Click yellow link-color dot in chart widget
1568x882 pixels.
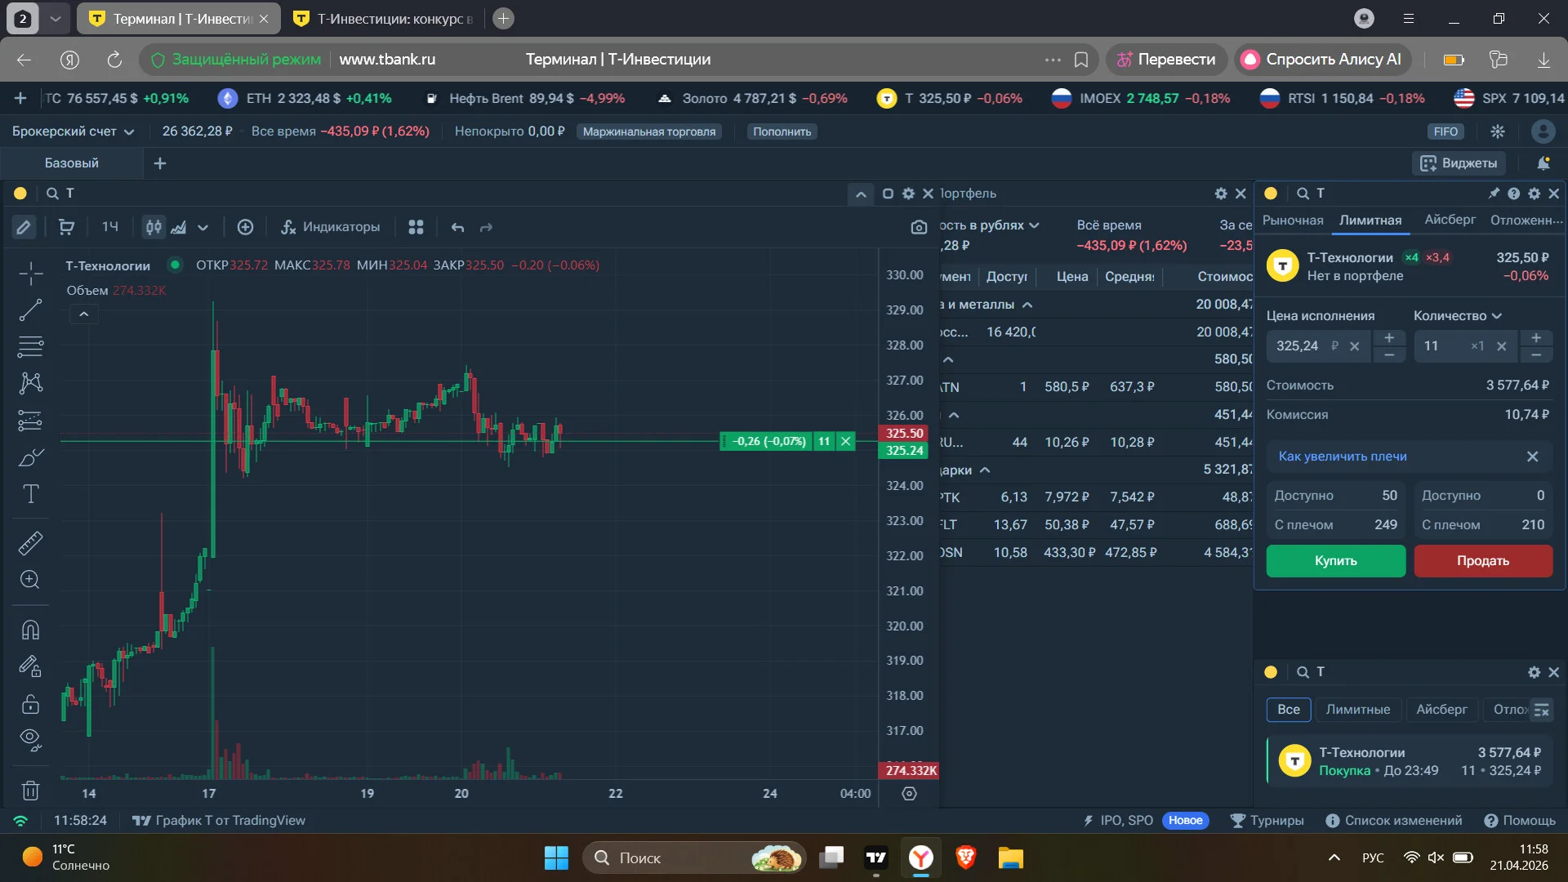click(20, 194)
